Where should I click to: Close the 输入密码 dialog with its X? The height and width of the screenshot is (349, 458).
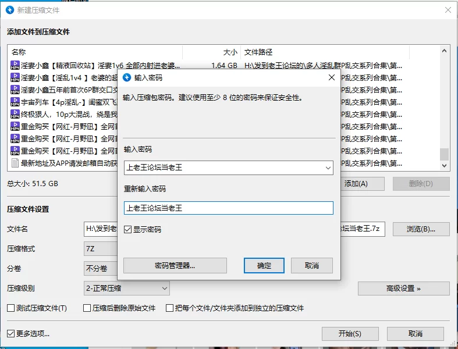tap(332, 77)
